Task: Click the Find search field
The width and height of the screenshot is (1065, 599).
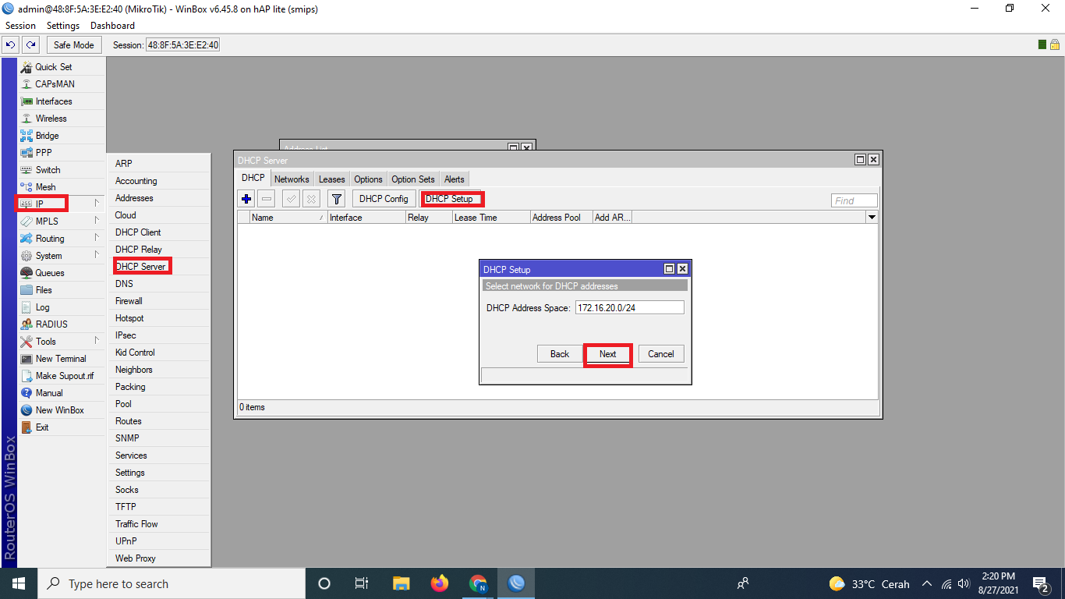Action: tap(854, 200)
